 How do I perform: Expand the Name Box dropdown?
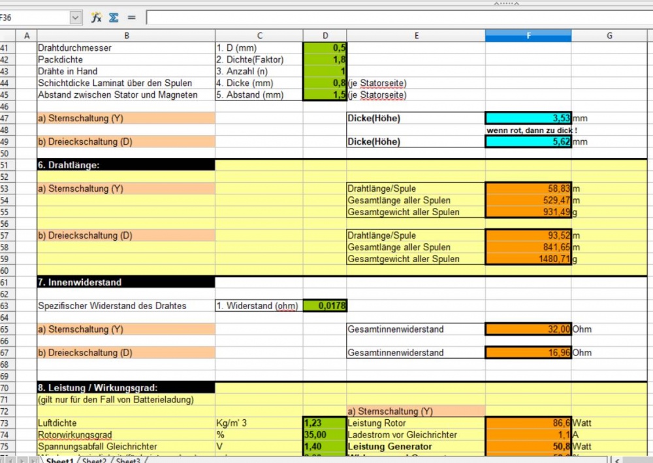pos(76,18)
